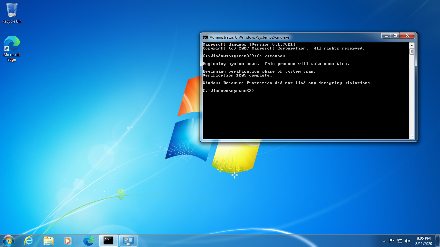Image resolution: width=440 pixels, height=247 pixels.
Task: Launch Internet Explorer from the taskbar
Action: coord(29,241)
